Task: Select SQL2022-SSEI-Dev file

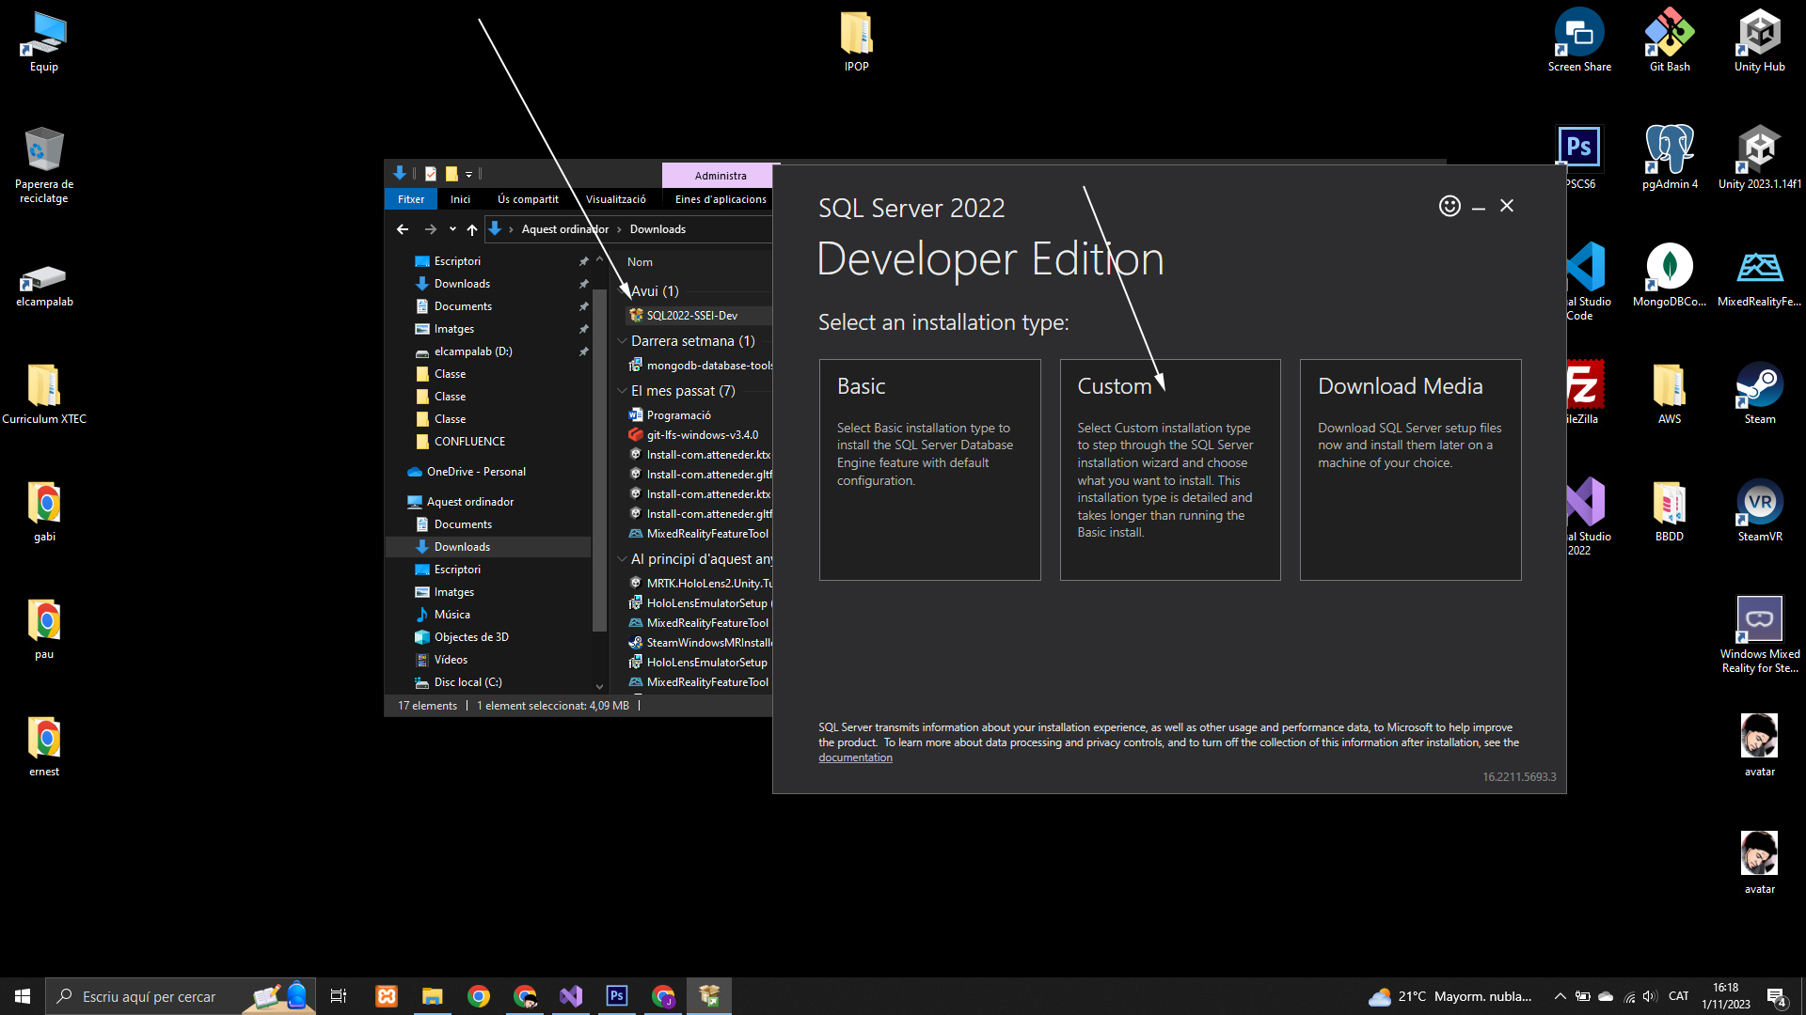Action: (x=692, y=316)
